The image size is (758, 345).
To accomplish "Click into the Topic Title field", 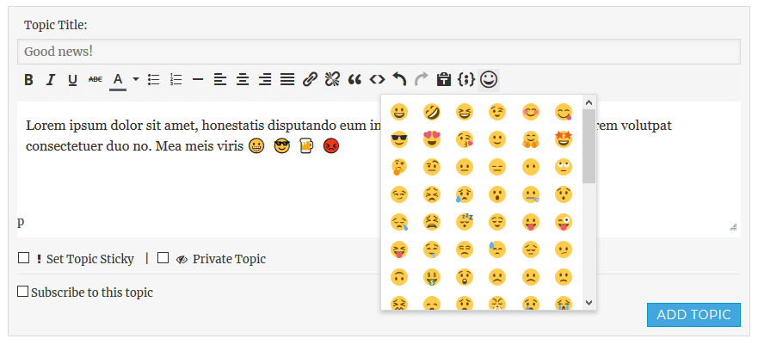I will pyautogui.click(x=379, y=52).
